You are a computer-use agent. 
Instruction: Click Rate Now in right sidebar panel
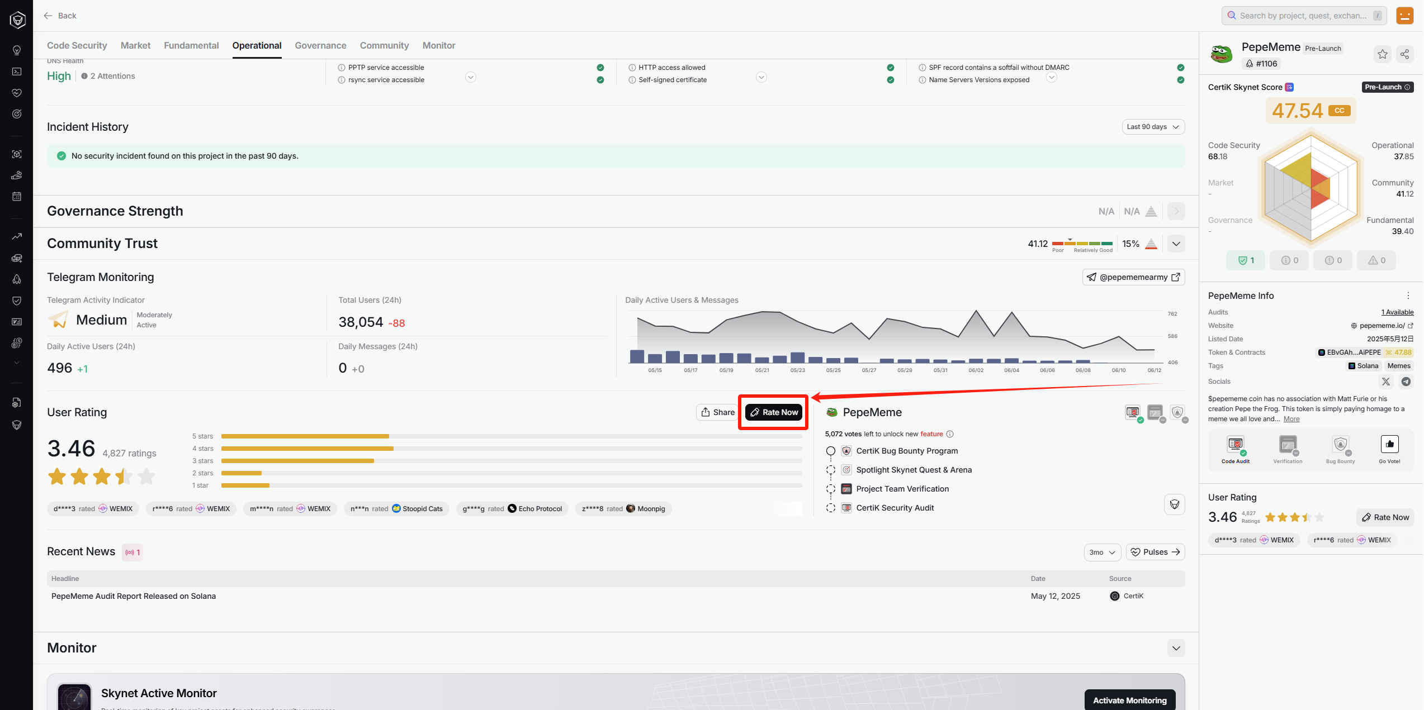(x=1385, y=517)
